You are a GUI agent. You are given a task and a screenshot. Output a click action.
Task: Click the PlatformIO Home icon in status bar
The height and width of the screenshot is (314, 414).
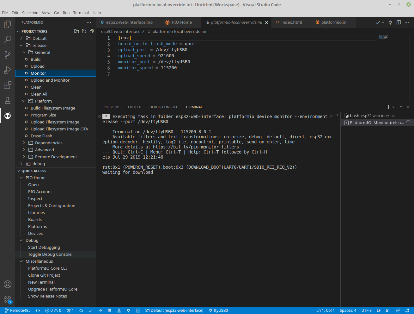coord(81,311)
